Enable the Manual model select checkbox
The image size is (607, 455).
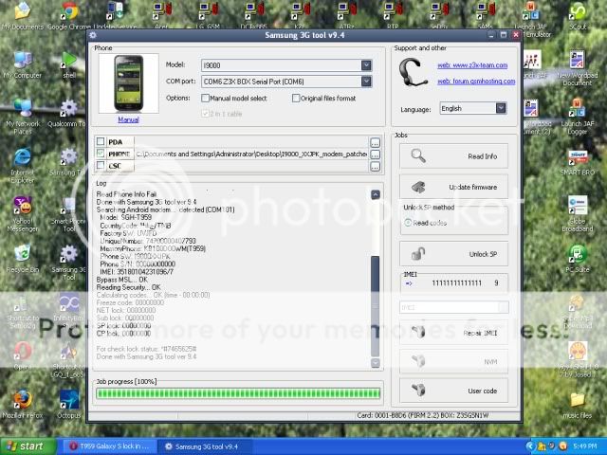(x=205, y=98)
